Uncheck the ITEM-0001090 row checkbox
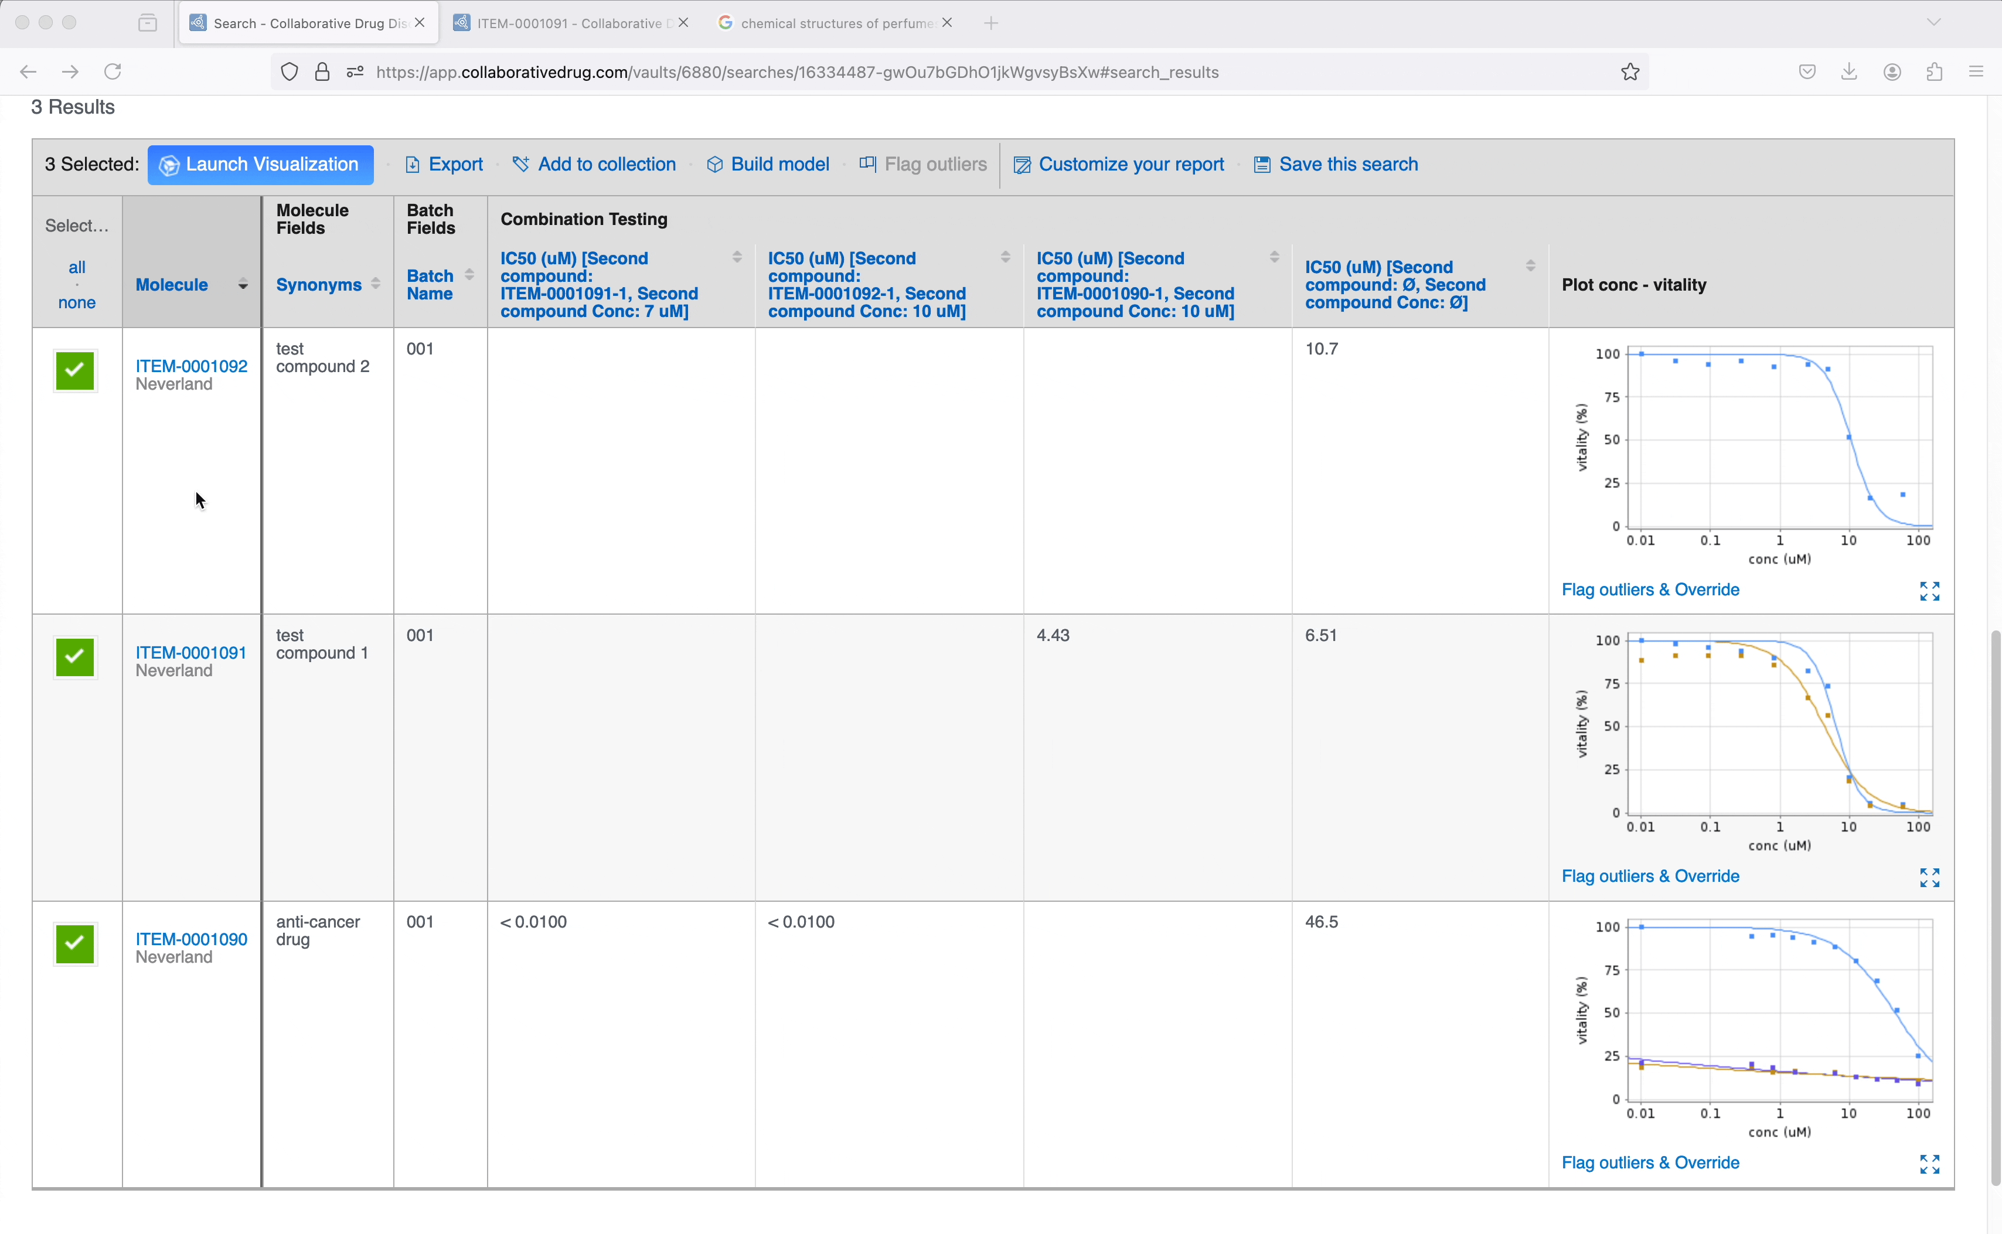The image size is (2002, 1234). [x=75, y=943]
